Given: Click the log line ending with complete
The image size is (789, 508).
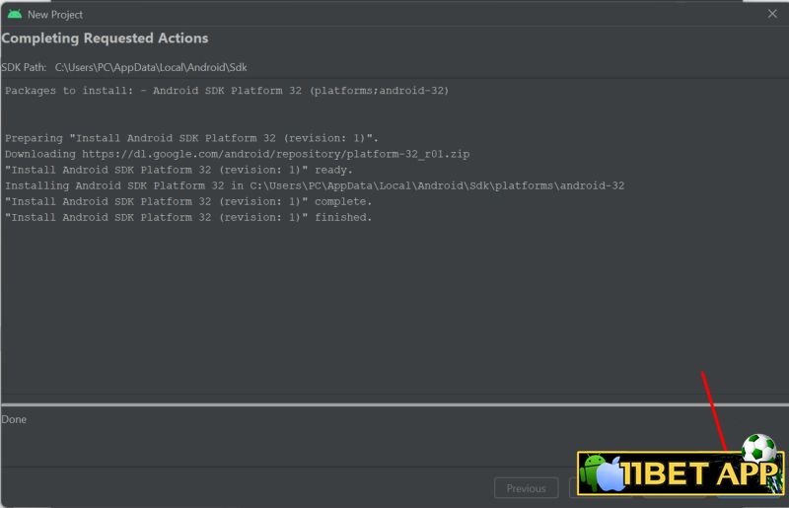Looking at the screenshot, I should click(188, 201).
